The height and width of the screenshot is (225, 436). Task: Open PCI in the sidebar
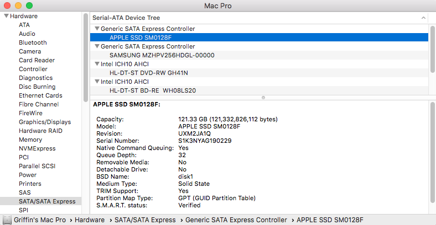[x=24, y=157]
